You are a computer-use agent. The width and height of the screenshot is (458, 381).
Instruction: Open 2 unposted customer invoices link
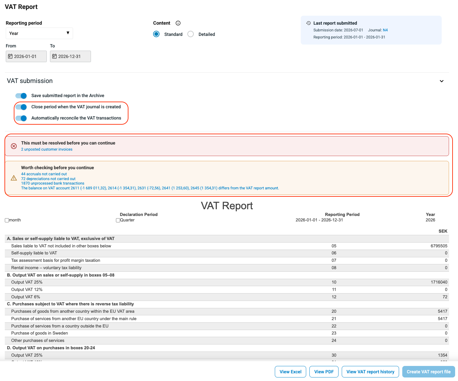[x=47, y=149]
